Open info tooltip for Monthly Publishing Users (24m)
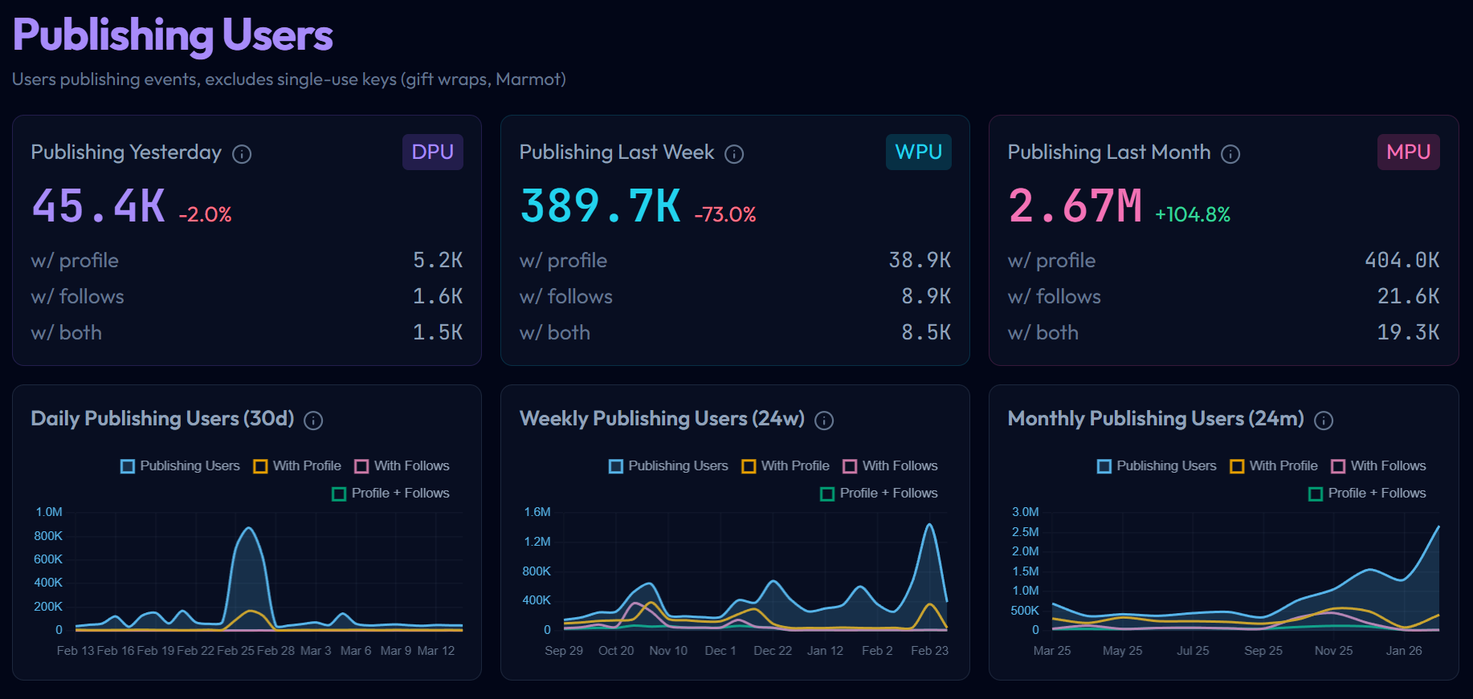The height and width of the screenshot is (699, 1473). 1324,421
